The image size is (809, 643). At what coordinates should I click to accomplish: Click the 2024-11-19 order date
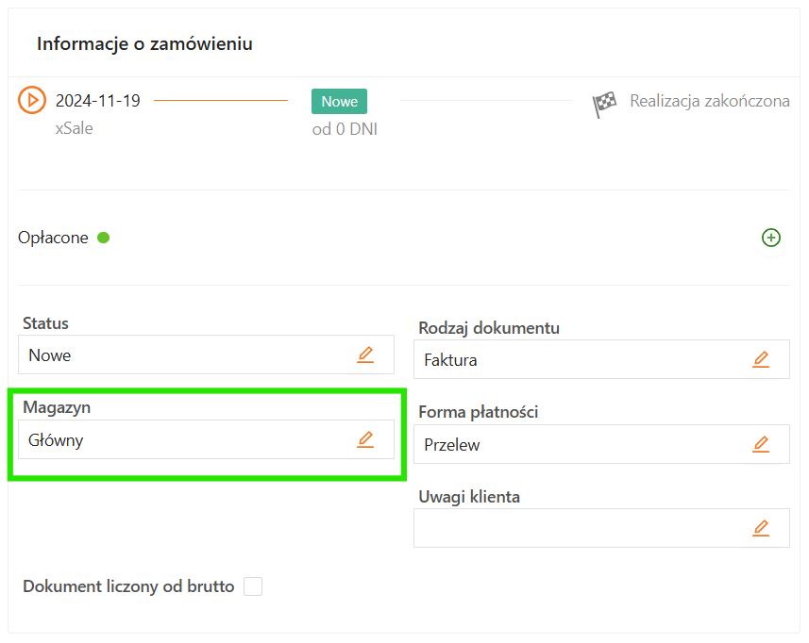(x=98, y=101)
